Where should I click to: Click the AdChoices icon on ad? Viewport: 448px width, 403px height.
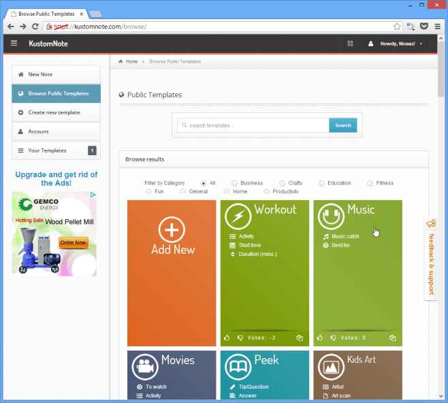93,195
